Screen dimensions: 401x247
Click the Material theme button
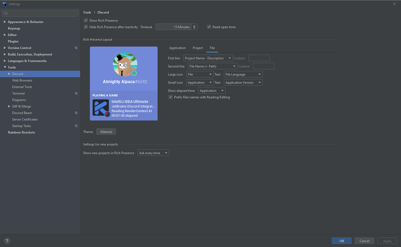[x=106, y=132]
